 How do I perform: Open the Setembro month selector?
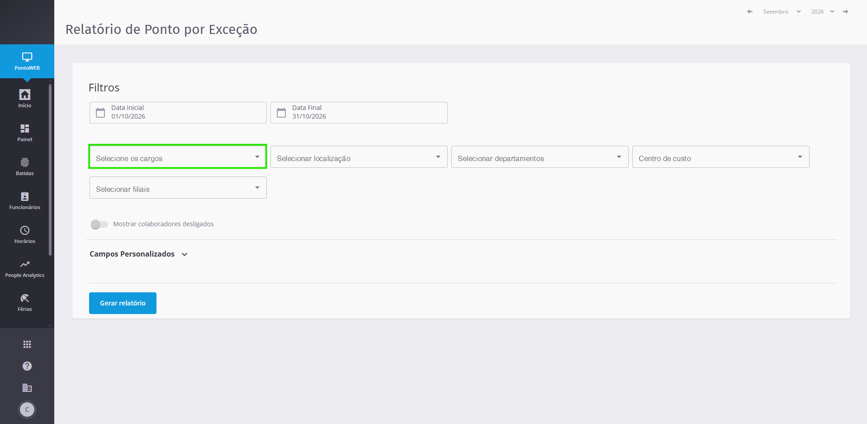tap(782, 11)
